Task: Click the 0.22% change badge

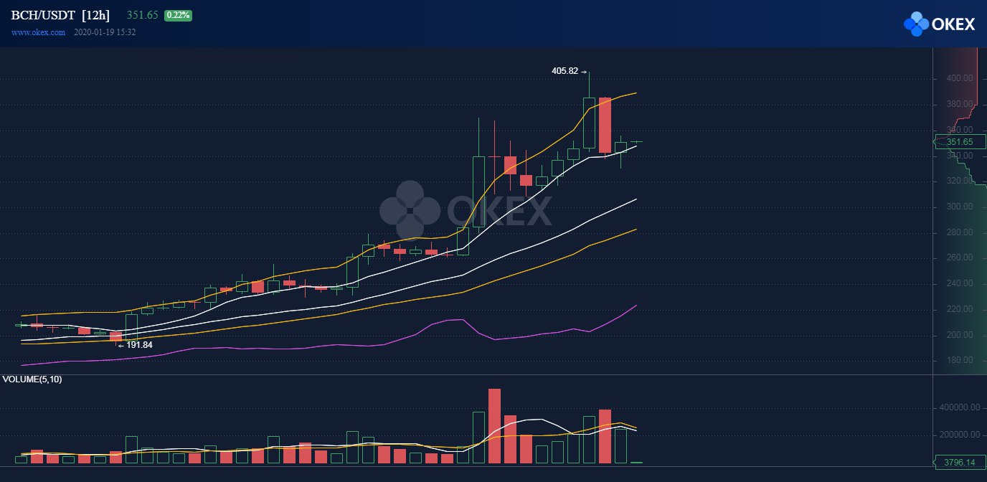Action: tap(178, 15)
